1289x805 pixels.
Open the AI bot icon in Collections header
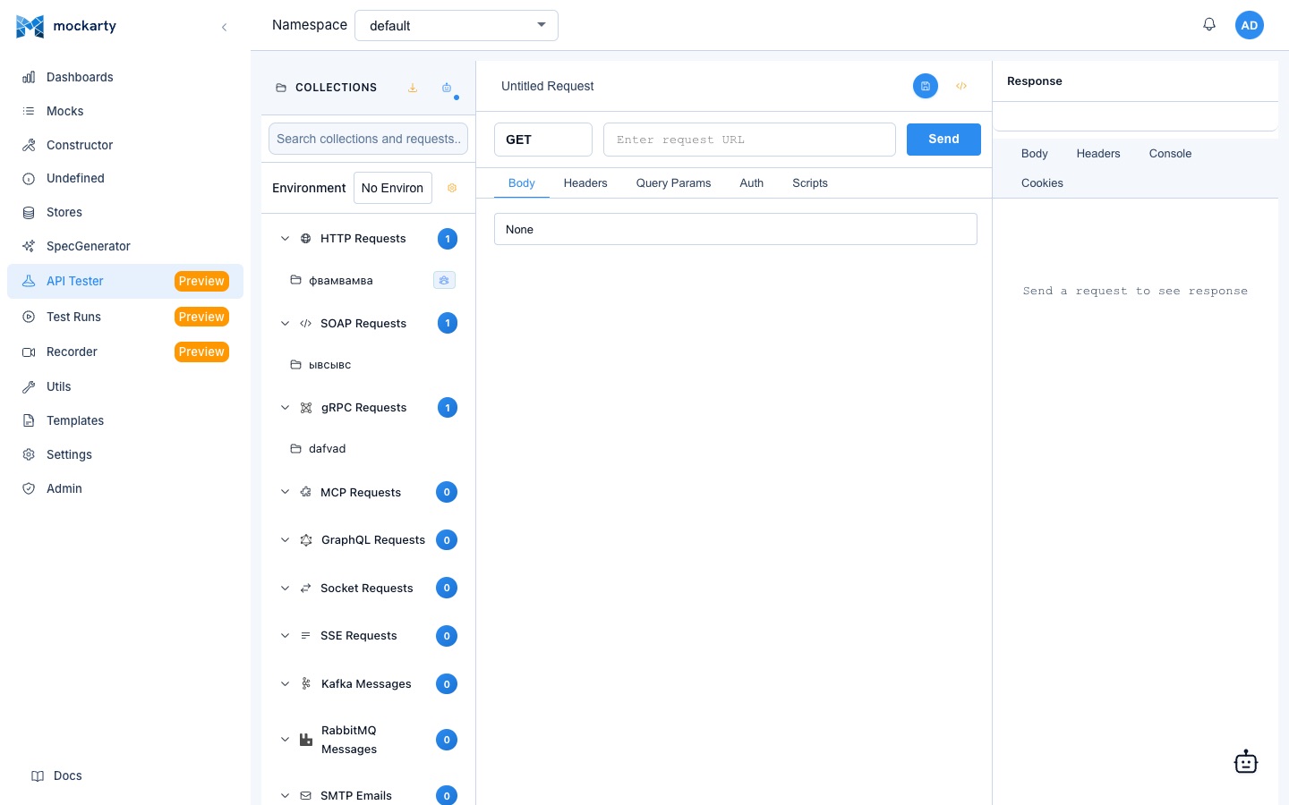click(x=447, y=88)
